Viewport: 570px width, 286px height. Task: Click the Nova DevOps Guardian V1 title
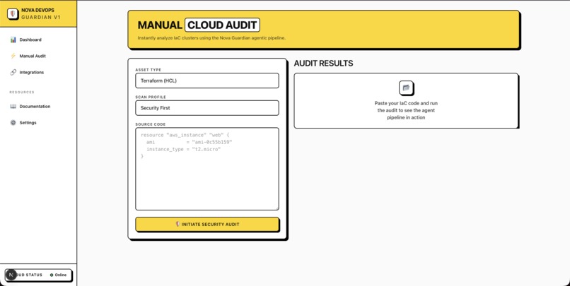41,14
